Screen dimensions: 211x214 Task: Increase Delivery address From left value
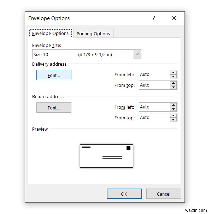coord(174,72)
